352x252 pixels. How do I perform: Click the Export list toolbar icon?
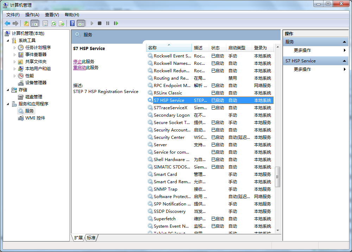tap(62, 23)
